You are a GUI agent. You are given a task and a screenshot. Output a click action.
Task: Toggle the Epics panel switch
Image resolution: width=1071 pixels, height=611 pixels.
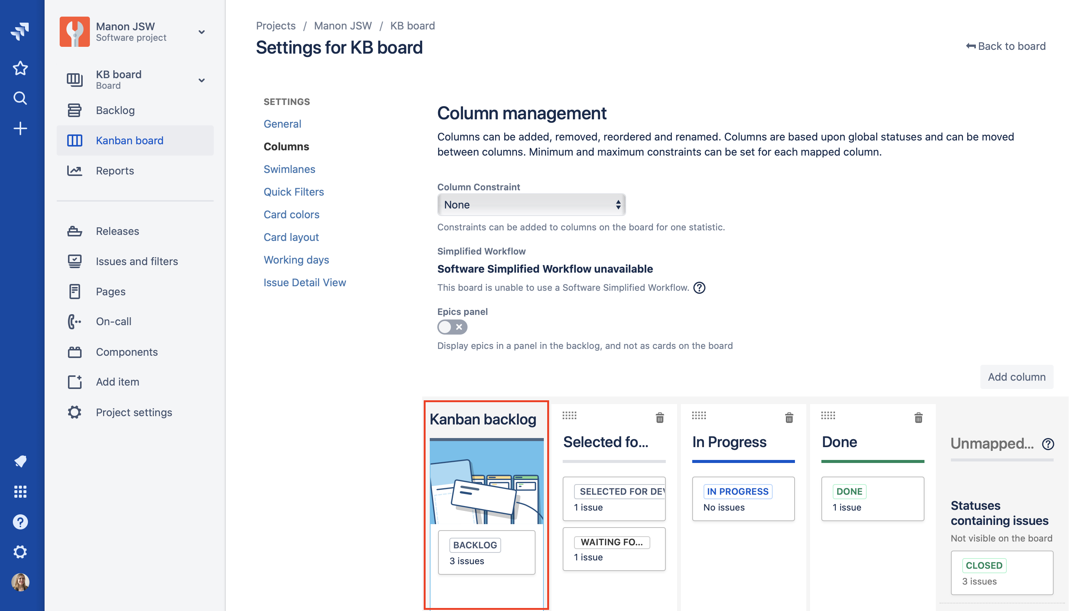(x=452, y=327)
